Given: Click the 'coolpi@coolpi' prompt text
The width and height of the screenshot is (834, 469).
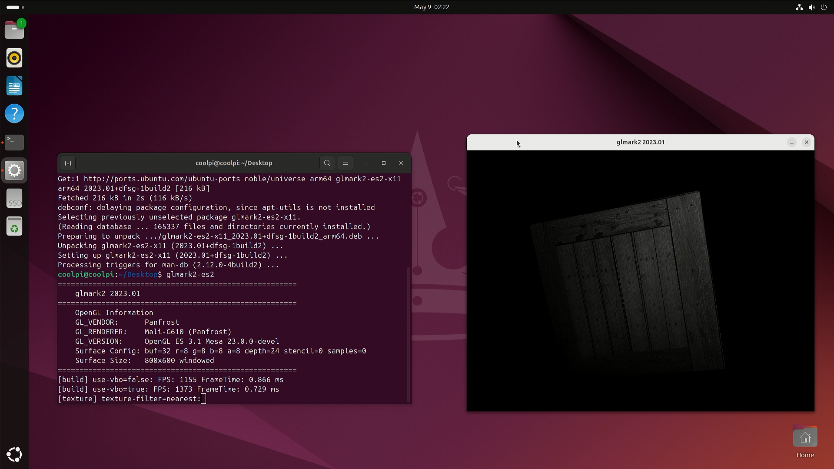Looking at the screenshot, I should point(86,274).
